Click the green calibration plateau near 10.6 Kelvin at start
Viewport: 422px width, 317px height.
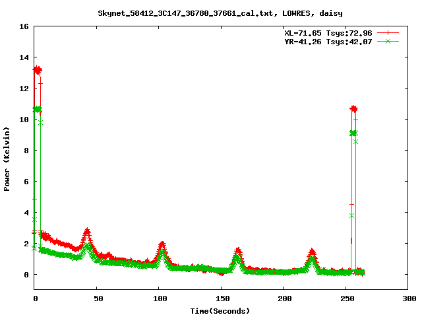pyautogui.click(x=37, y=110)
